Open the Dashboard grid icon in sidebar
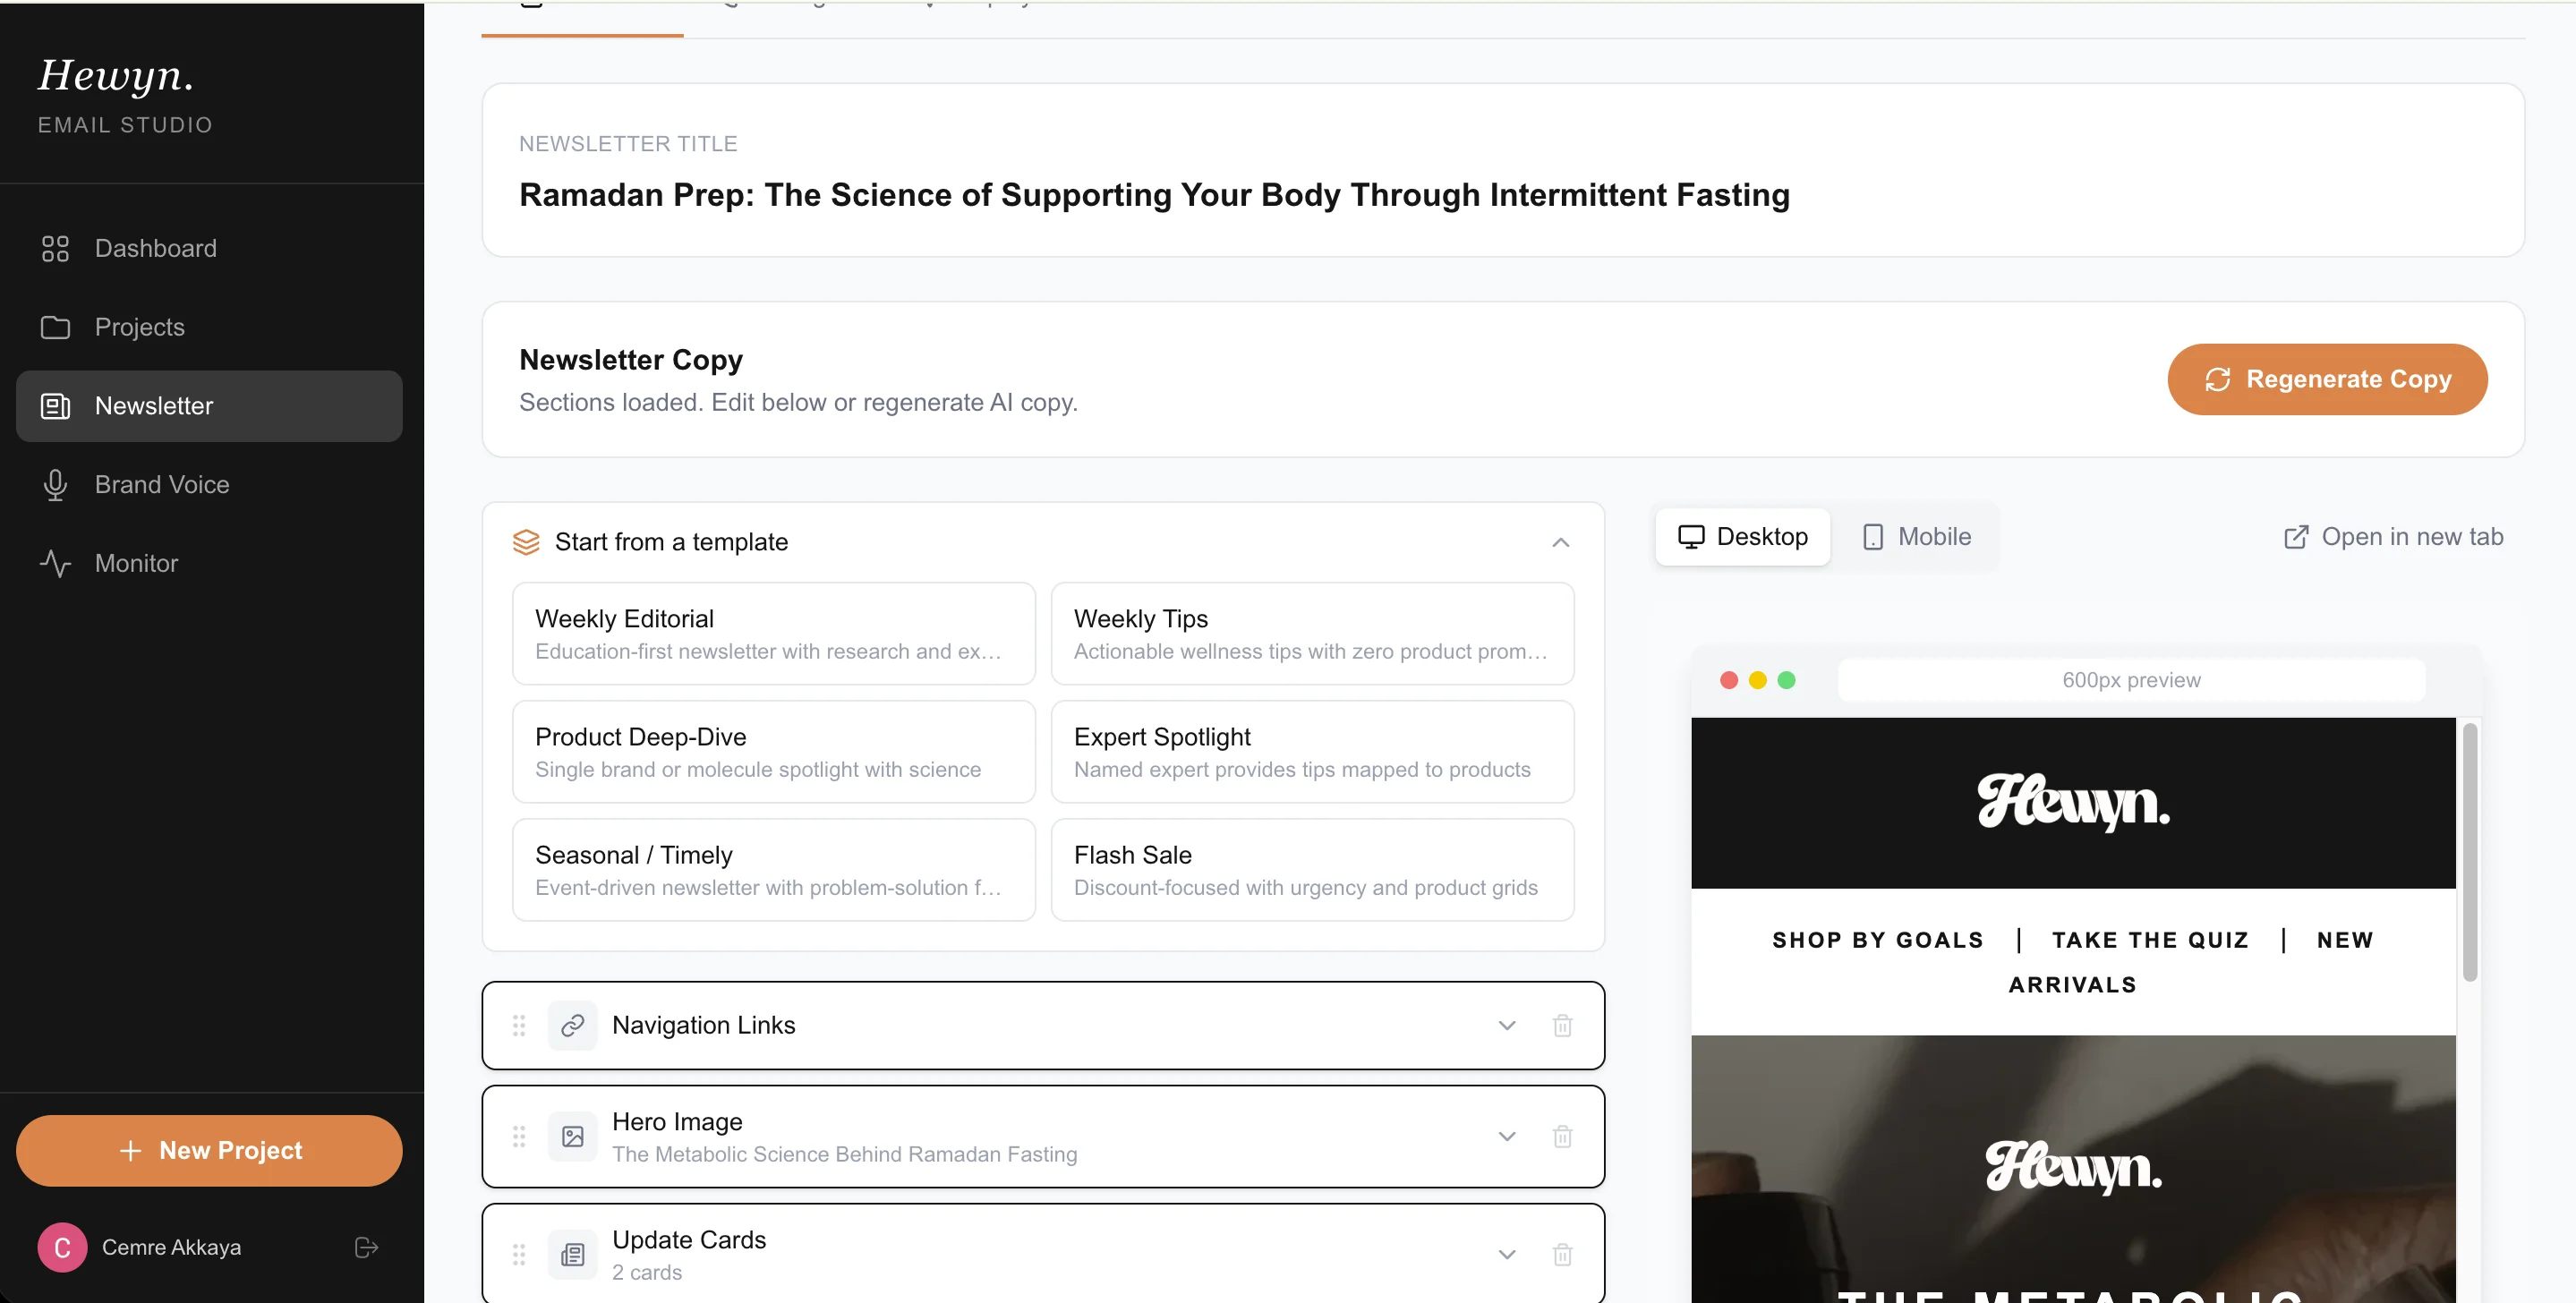Image resolution: width=2576 pixels, height=1303 pixels. [x=56, y=248]
